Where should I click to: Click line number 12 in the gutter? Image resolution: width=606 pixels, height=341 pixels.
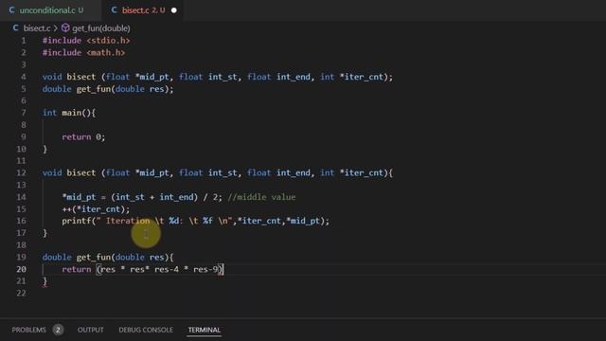[21, 172]
